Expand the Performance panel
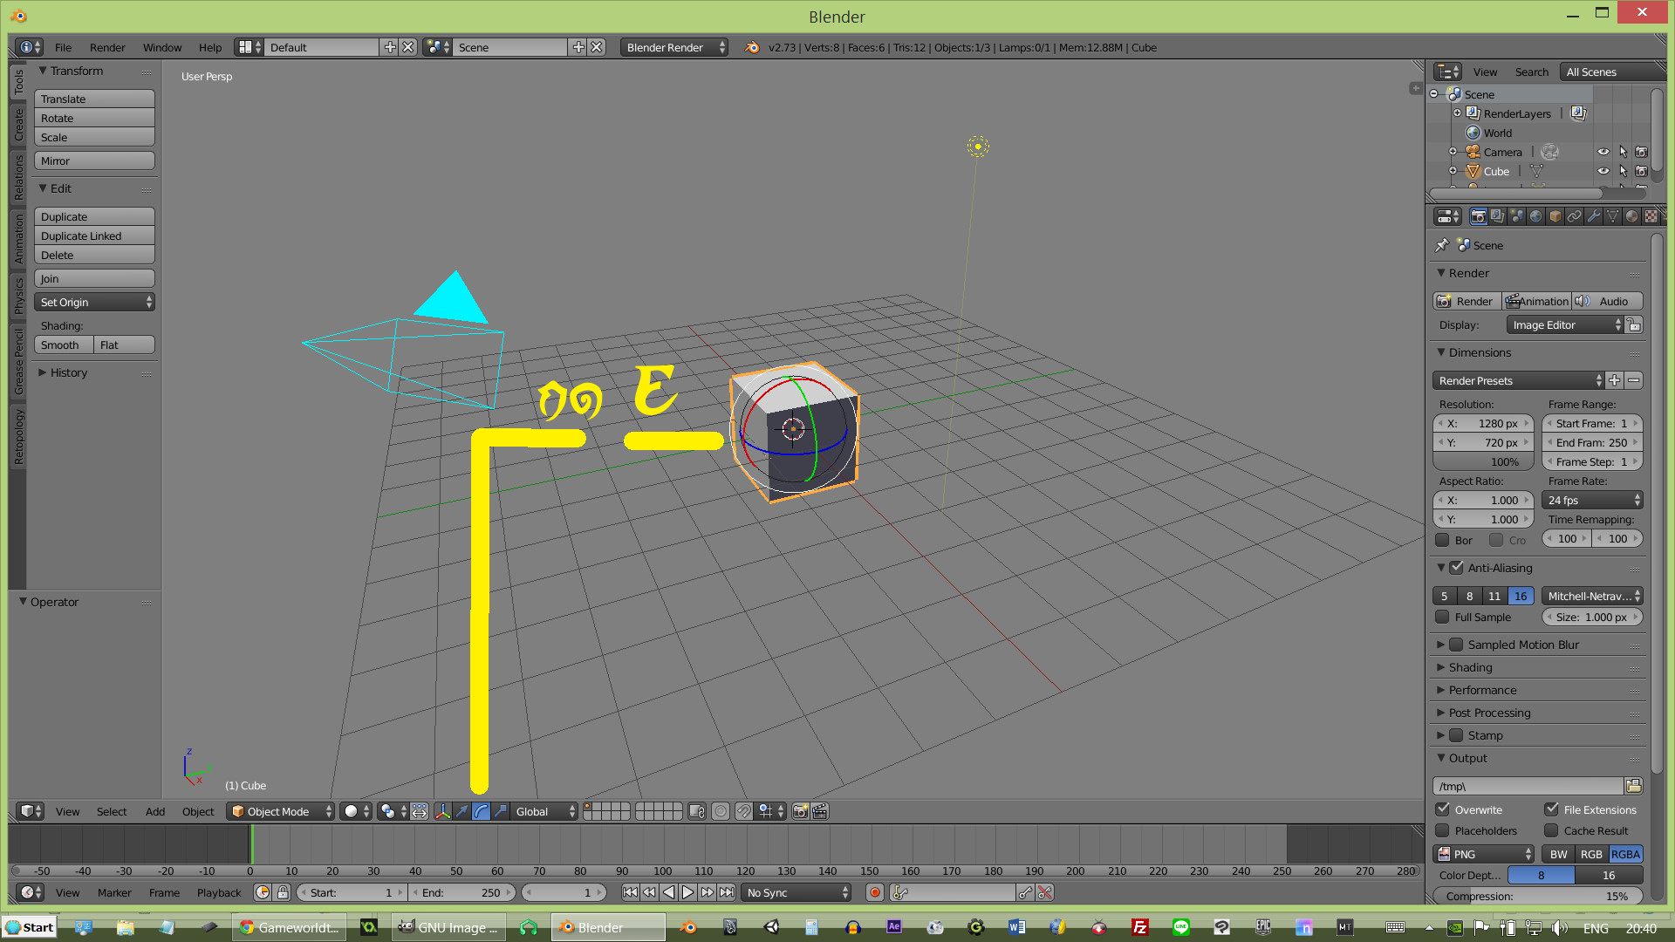Viewport: 1675px width, 942px height. [1482, 690]
